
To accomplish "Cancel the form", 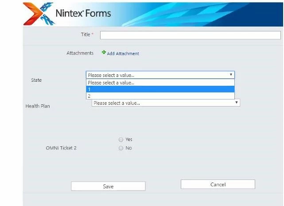I will (x=218, y=184).
